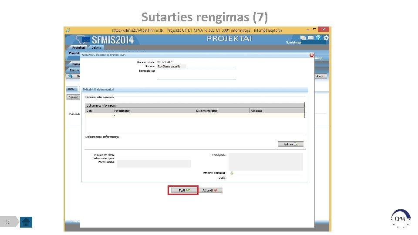The width and height of the screenshot is (418, 235).
Task: Click the Pavadinimas input field
Action: click(154, 164)
